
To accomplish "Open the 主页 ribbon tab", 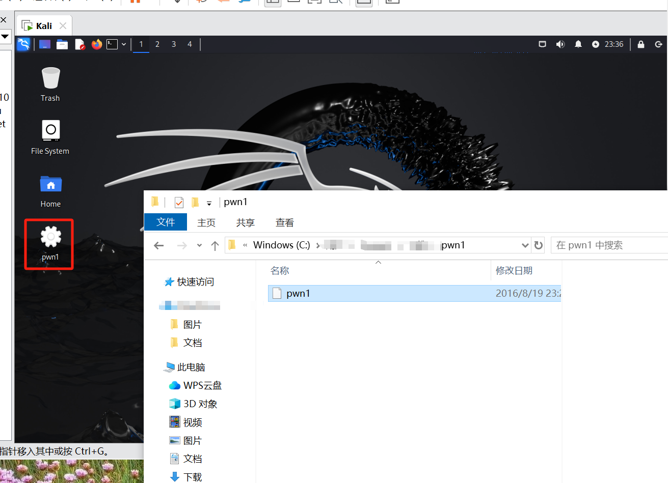I will [206, 222].
